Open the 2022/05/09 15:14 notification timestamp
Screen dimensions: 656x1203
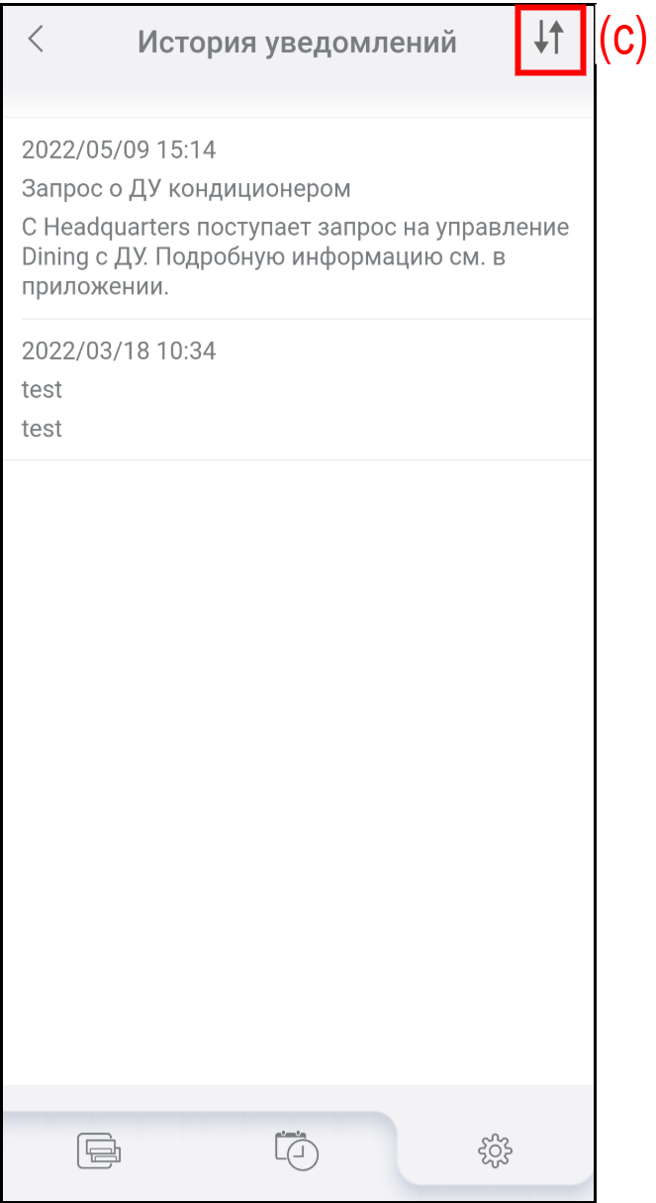pos(119,150)
